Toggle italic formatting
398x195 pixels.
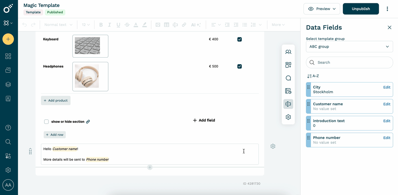[110, 25]
